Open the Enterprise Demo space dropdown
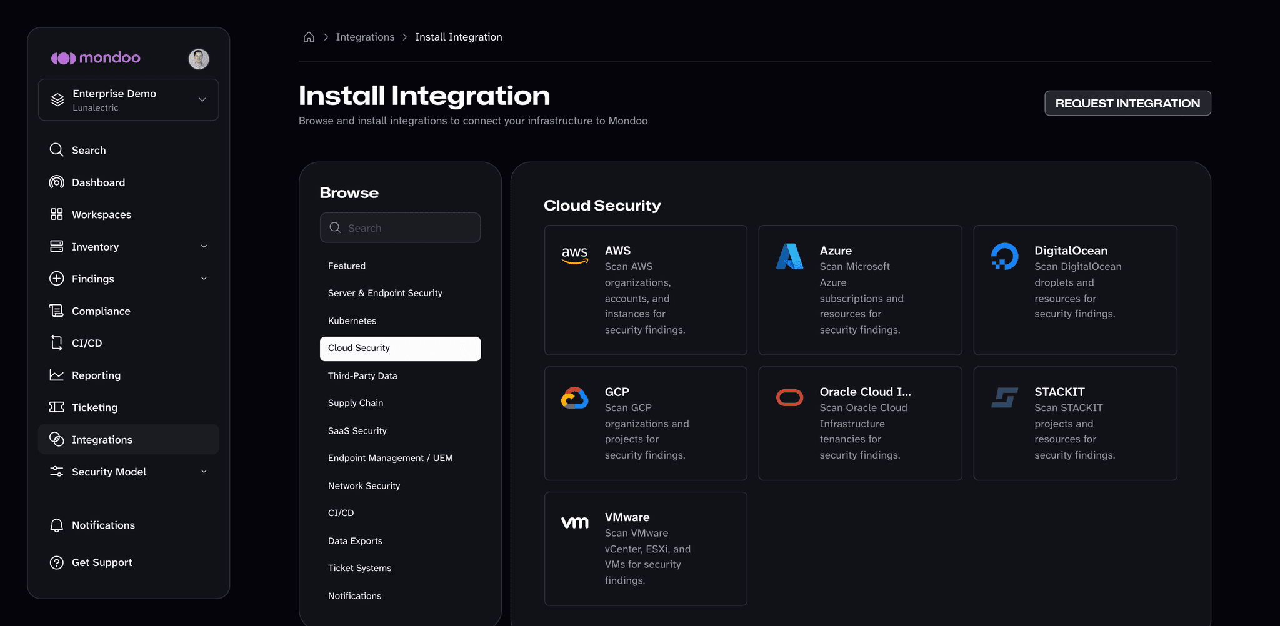The height and width of the screenshot is (626, 1280). point(129,99)
